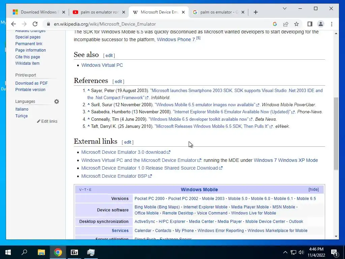This screenshot has width=345, height=259.
Task: Open Mobile 6.5 version link
Action: pos(306,198)
